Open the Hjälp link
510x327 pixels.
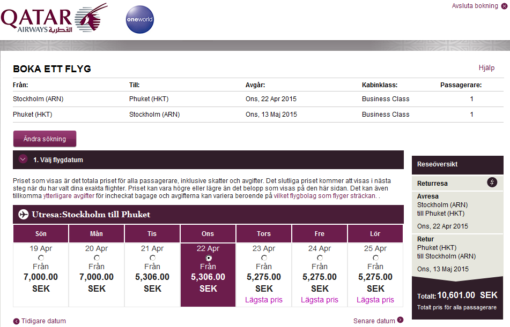point(486,68)
